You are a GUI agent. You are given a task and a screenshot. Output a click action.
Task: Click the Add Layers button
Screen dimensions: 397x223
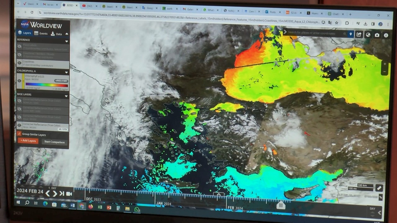pyautogui.click(x=28, y=141)
